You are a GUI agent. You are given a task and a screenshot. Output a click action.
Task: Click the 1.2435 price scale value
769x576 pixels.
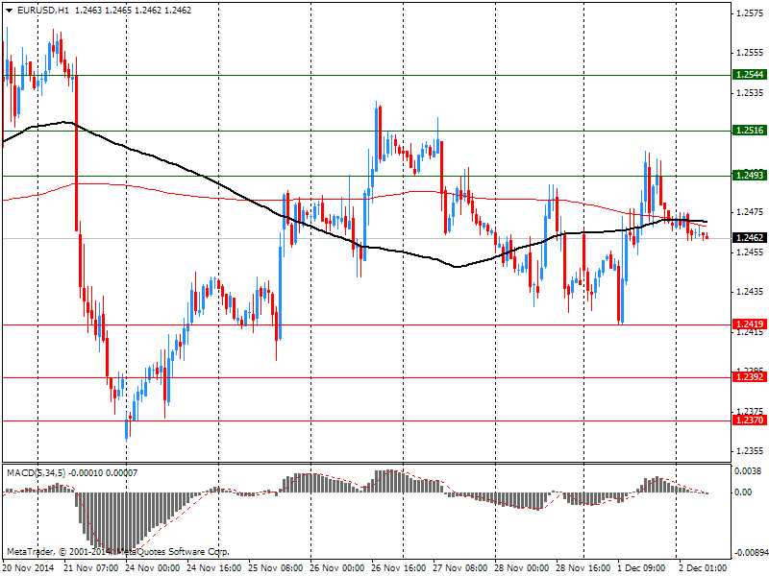[x=750, y=292]
